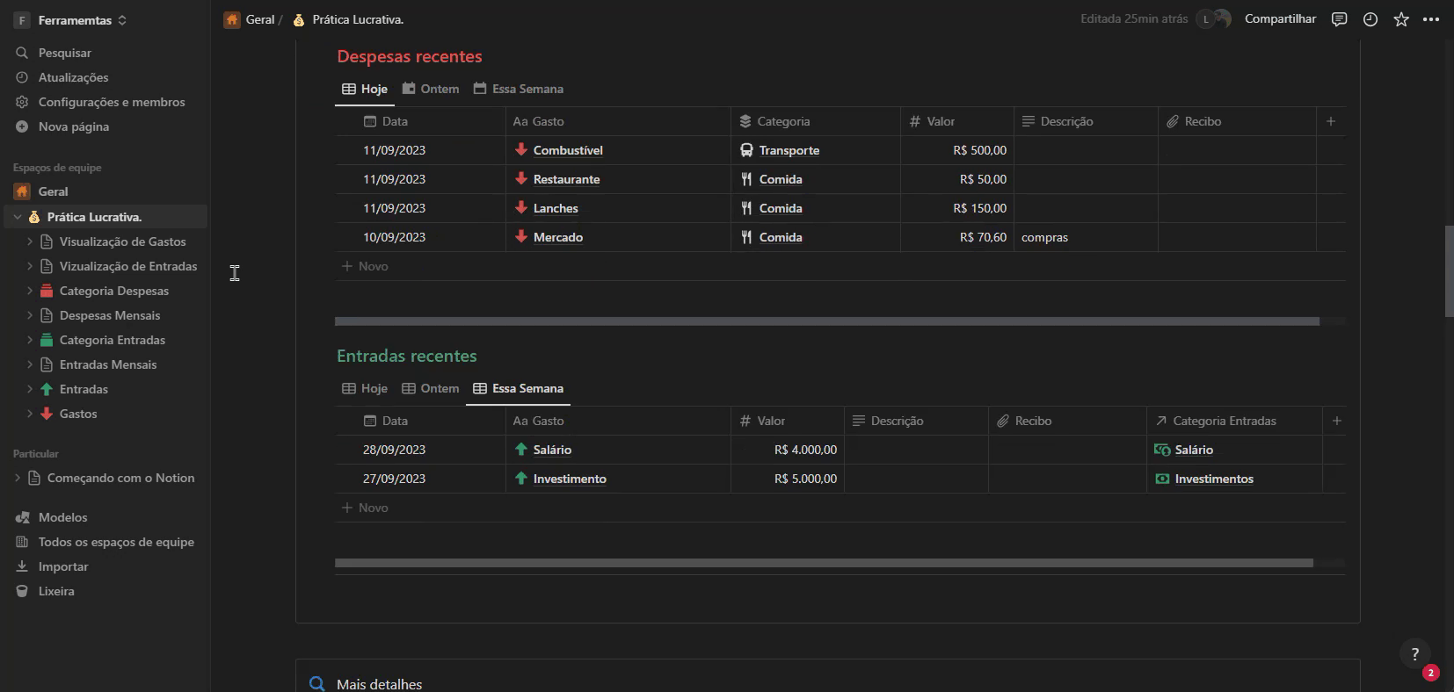
Task: Click the Configurações e membros gear icon
Action: (x=22, y=102)
